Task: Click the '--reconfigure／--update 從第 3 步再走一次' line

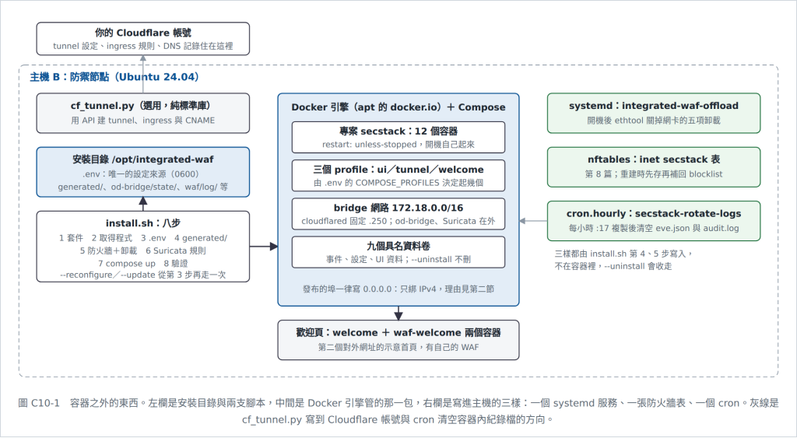Action: [143, 275]
